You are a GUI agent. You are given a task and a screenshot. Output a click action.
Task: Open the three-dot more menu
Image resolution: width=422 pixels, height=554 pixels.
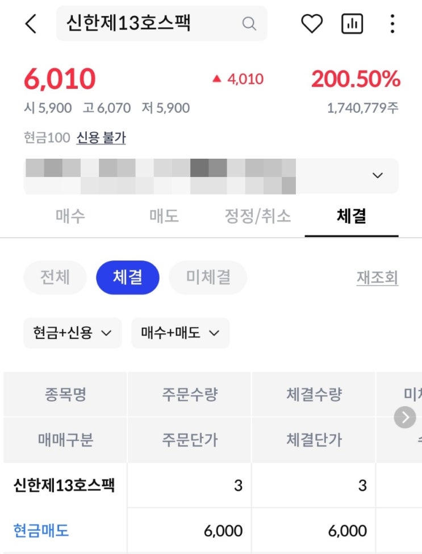(392, 24)
